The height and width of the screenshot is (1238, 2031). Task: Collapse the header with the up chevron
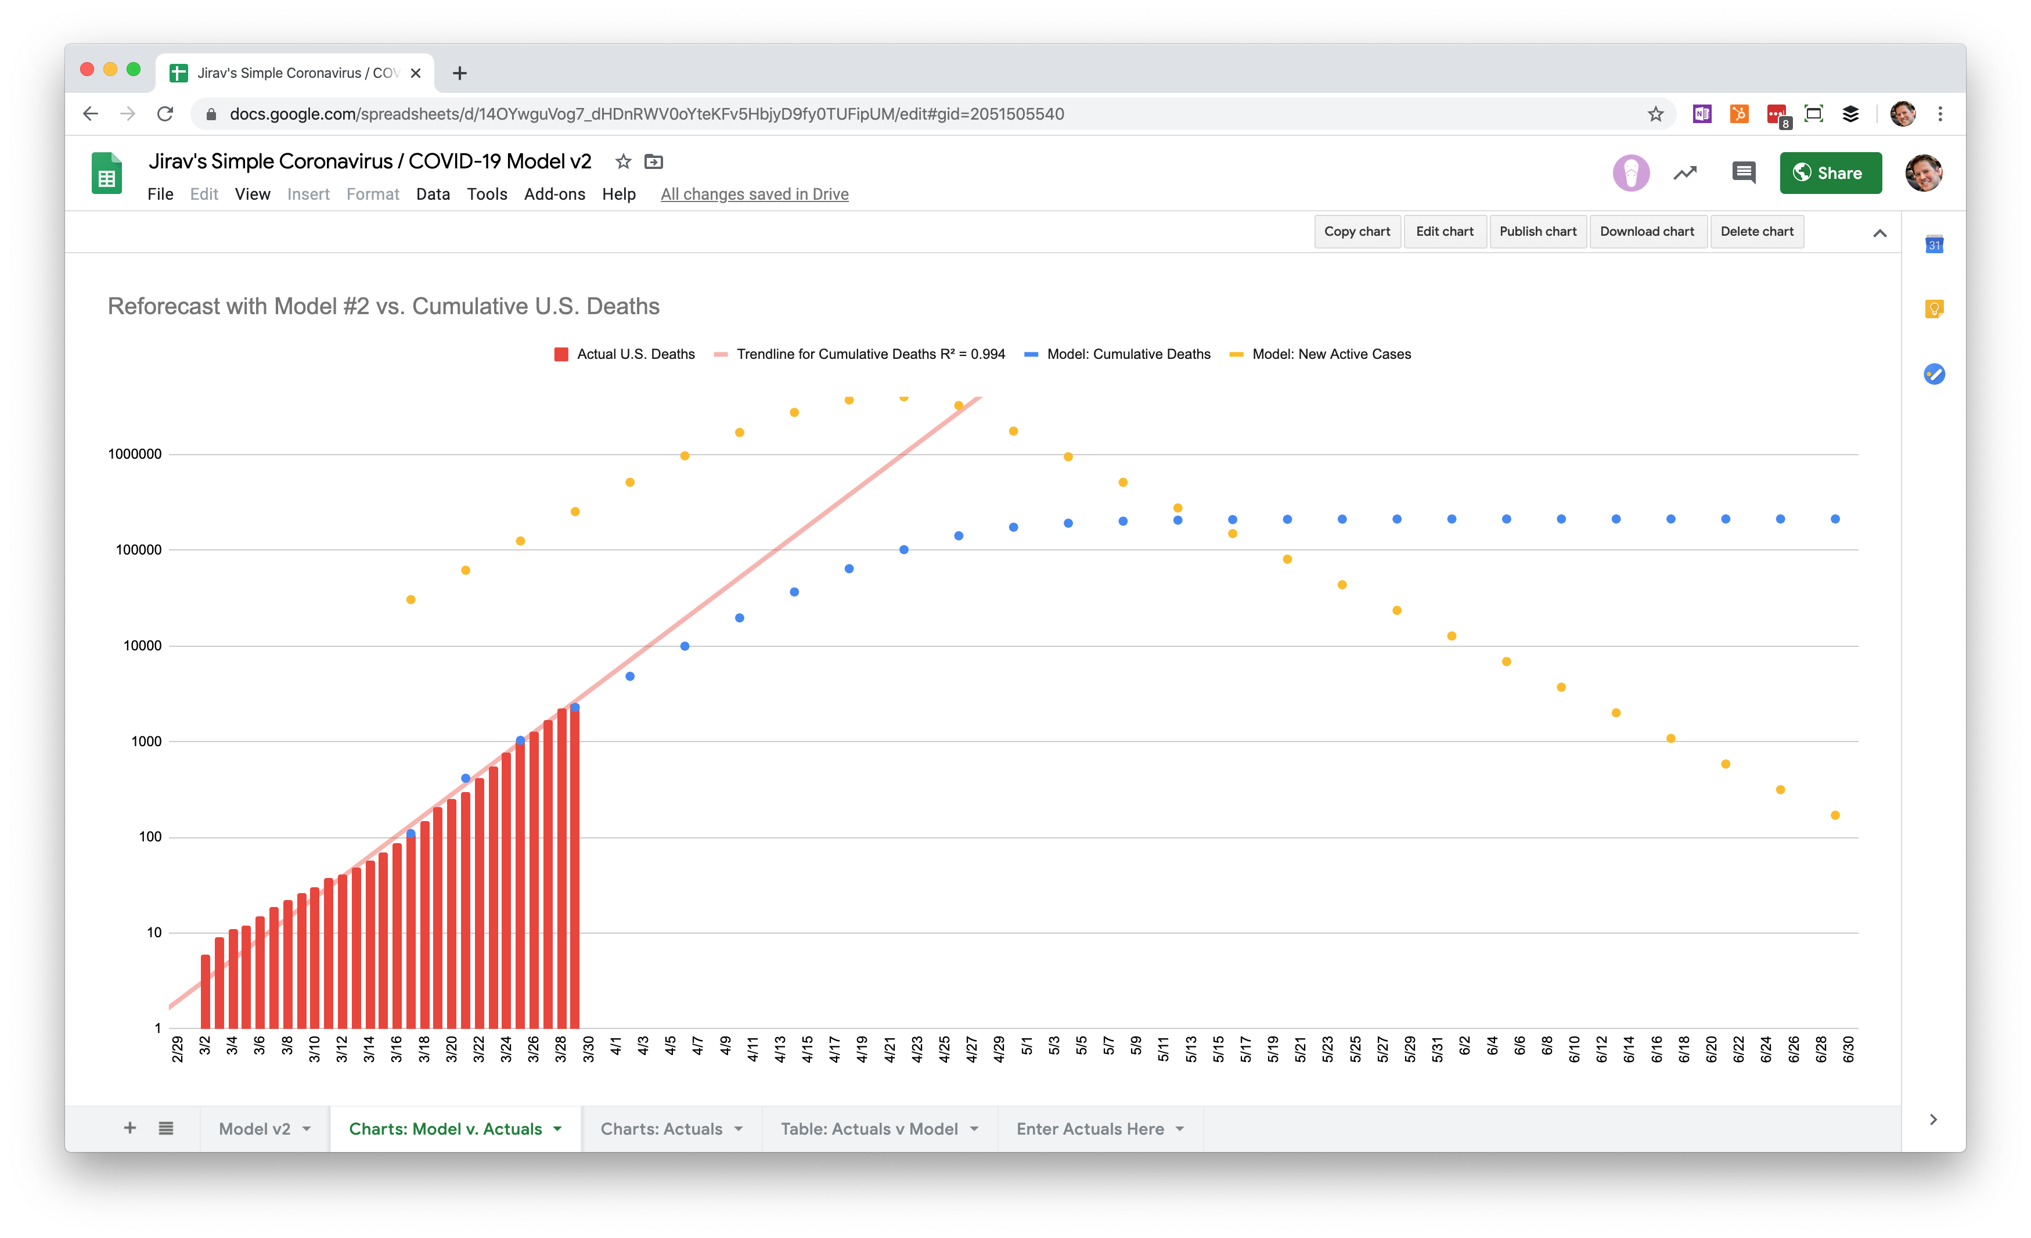pos(1879,233)
